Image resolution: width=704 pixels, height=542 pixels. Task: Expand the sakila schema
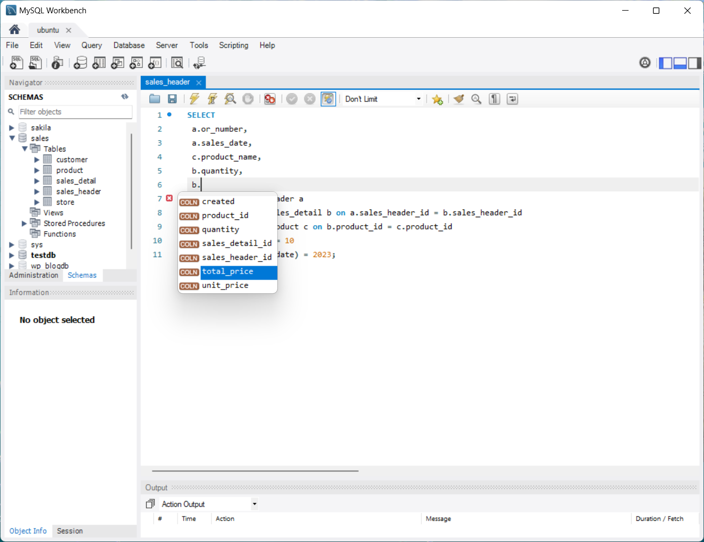[12, 128]
